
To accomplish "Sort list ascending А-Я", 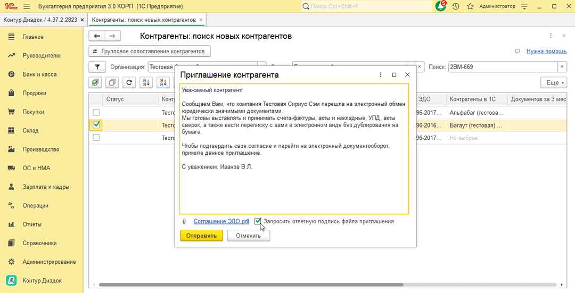I will [146, 82].
